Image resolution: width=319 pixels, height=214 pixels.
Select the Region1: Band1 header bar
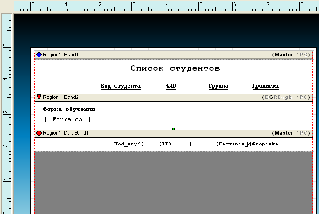(174, 55)
